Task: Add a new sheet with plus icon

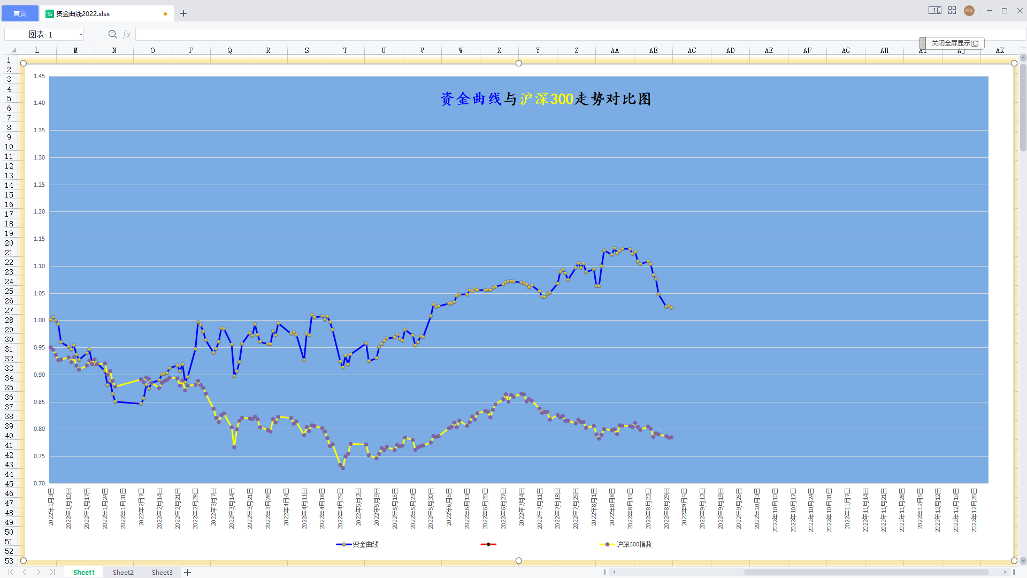Action: point(187,572)
